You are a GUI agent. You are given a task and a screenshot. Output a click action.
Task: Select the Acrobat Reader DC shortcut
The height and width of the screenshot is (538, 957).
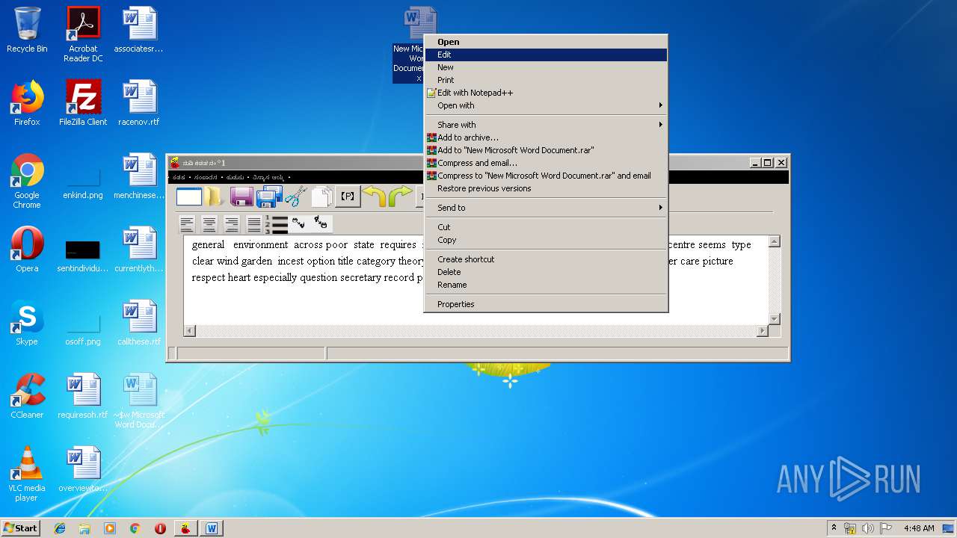(x=83, y=34)
